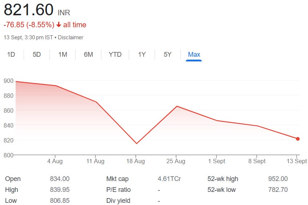
Task: Click the 800 y-axis label
Action: click(x=8, y=155)
